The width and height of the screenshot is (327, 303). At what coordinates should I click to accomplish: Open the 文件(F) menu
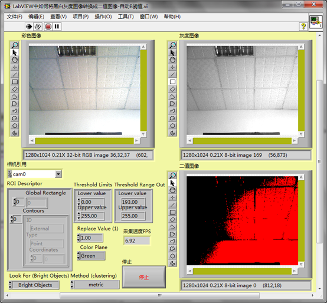coord(15,17)
